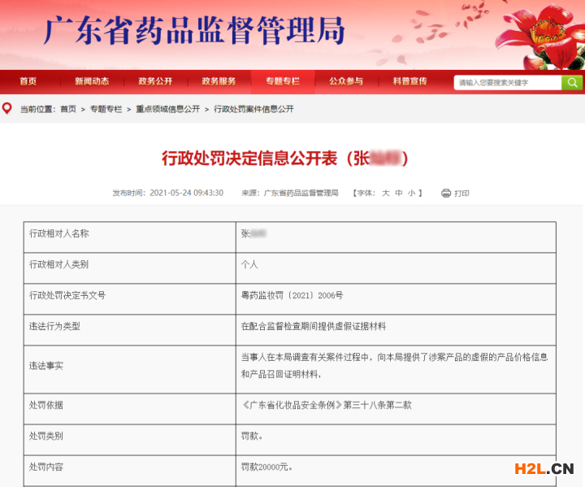The height and width of the screenshot is (487, 585).
Task: Click the red location pin icon
Action: (7, 108)
